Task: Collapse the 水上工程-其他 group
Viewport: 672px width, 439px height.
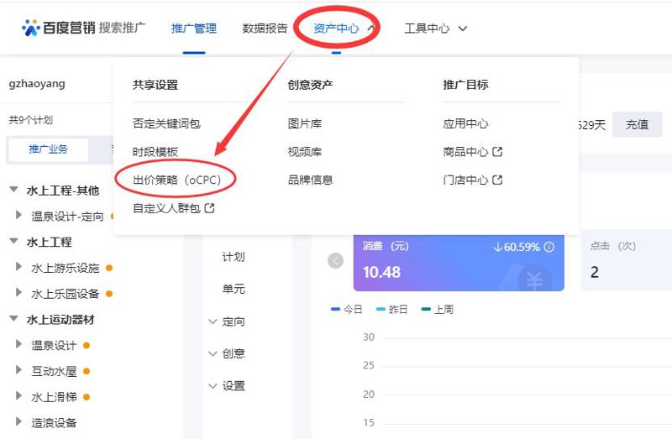Action: (x=13, y=190)
